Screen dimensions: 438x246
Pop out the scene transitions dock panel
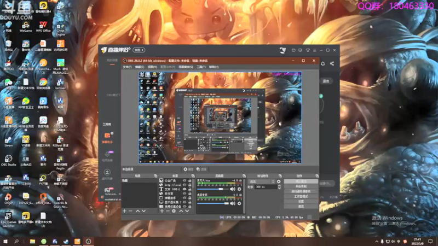tap(280, 176)
